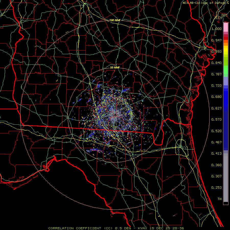Click the 0.947 legend value
Screen dimensions: 230x230
[216, 40]
